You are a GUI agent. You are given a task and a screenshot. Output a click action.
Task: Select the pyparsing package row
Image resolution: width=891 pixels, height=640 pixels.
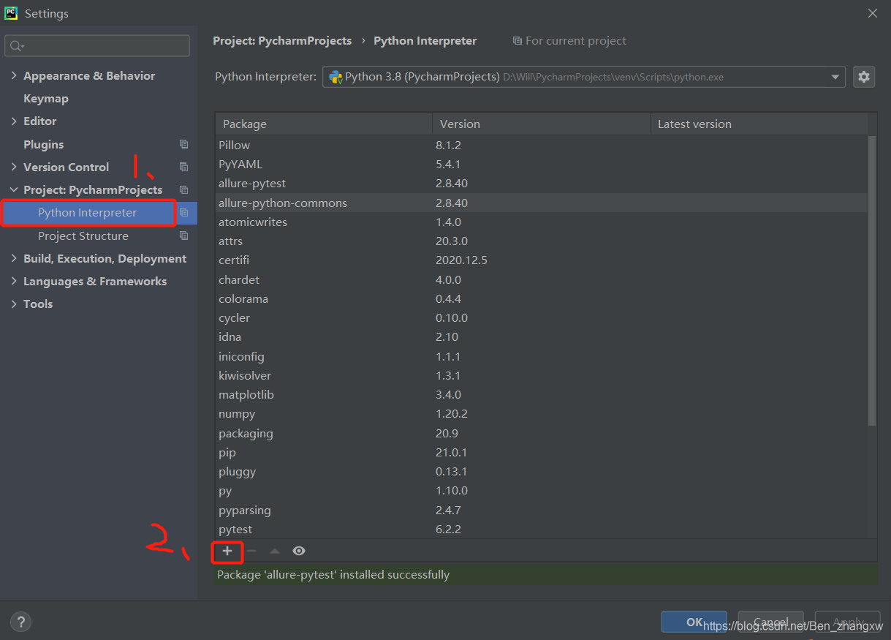click(x=542, y=510)
